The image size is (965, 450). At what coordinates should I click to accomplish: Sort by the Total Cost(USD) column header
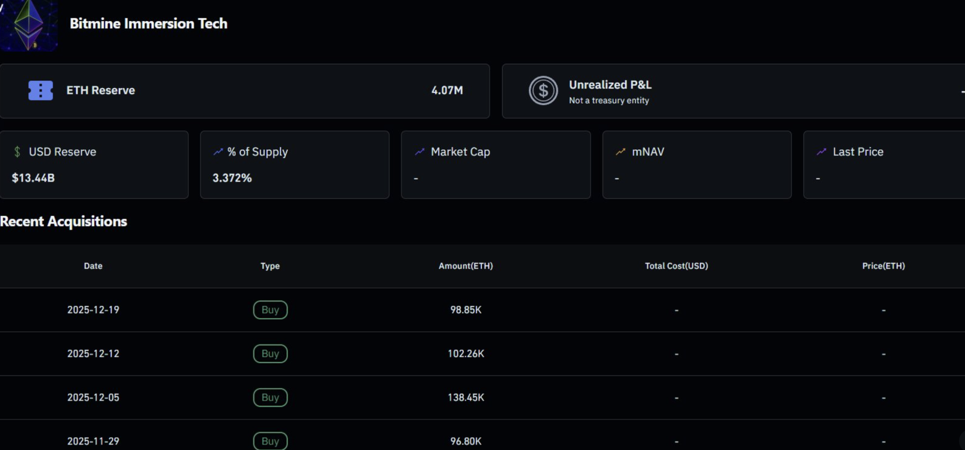676,266
